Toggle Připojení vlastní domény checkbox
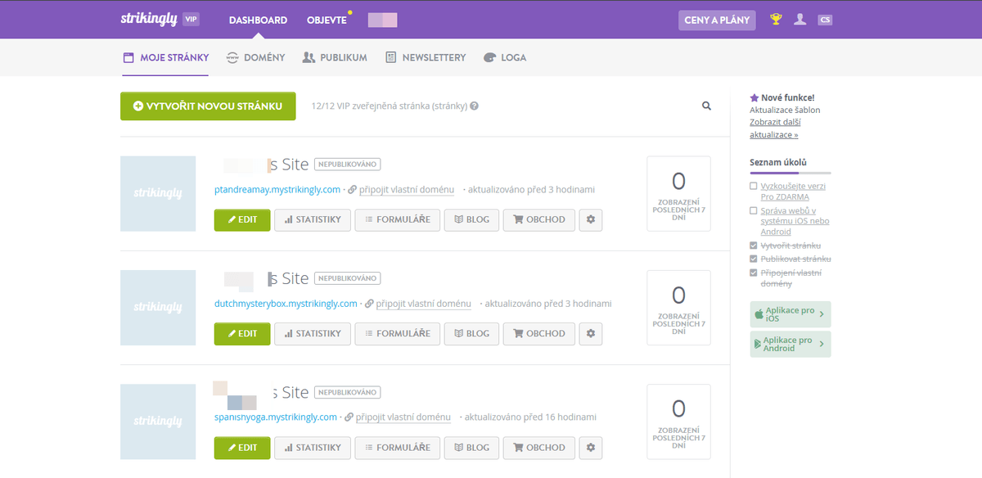The width and height of the screenshot is (982, 478). [x=754, y=273]
